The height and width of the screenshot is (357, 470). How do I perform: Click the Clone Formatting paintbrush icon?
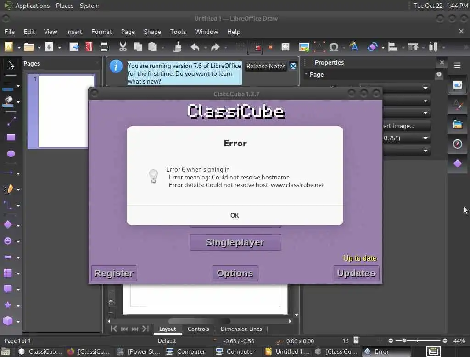(178, 47)
